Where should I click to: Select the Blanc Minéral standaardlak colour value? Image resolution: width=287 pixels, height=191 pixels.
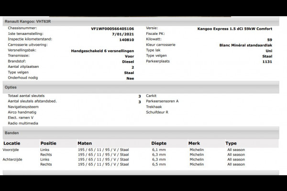(245, 44)
